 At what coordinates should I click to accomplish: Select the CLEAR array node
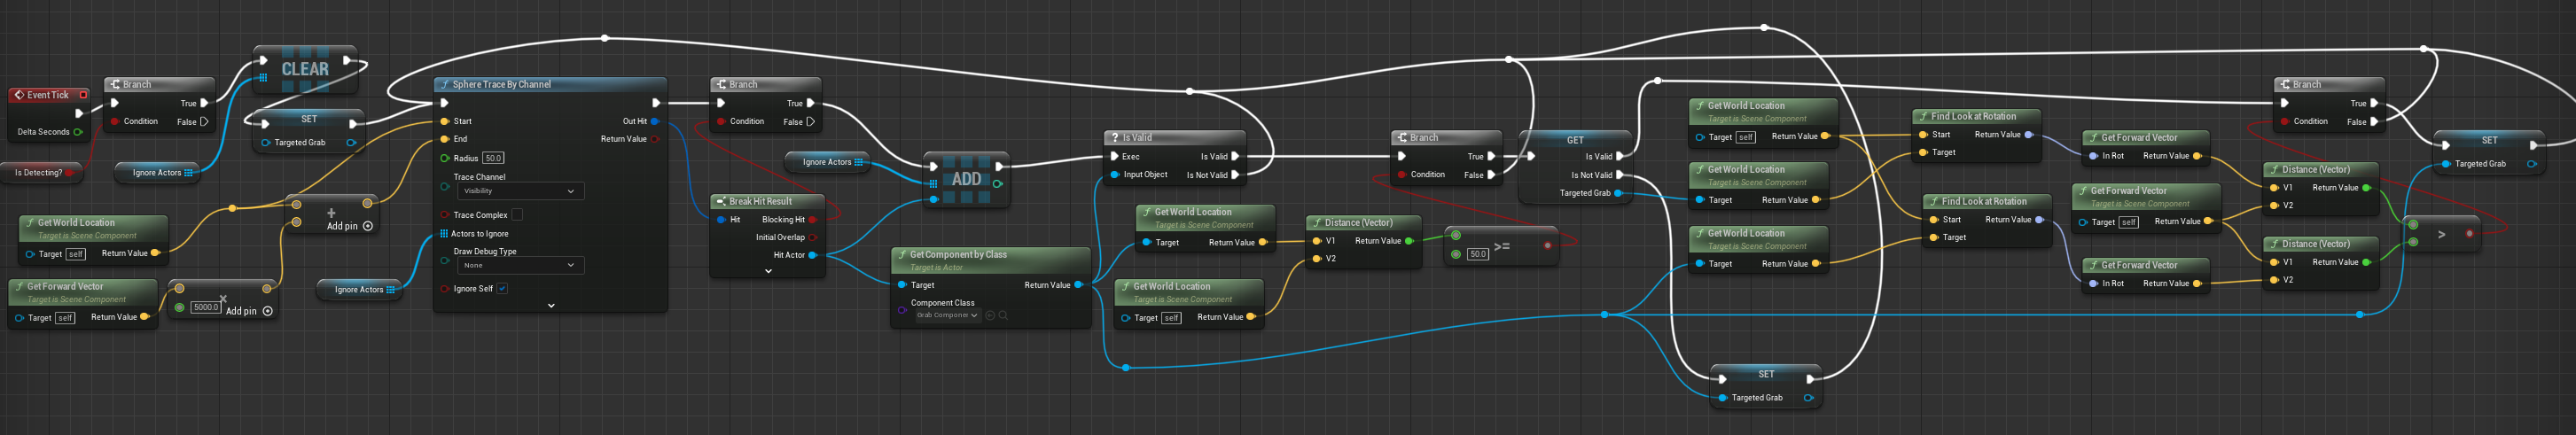click(x=305, y=69)
